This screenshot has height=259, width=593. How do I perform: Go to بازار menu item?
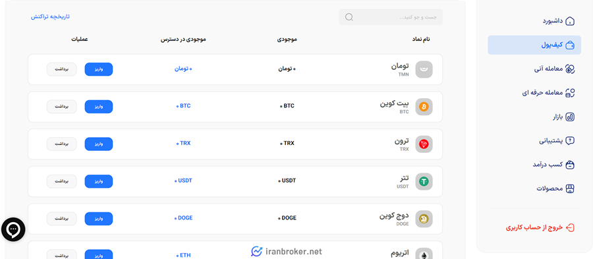pyautogui.click(x=558, y=117)
